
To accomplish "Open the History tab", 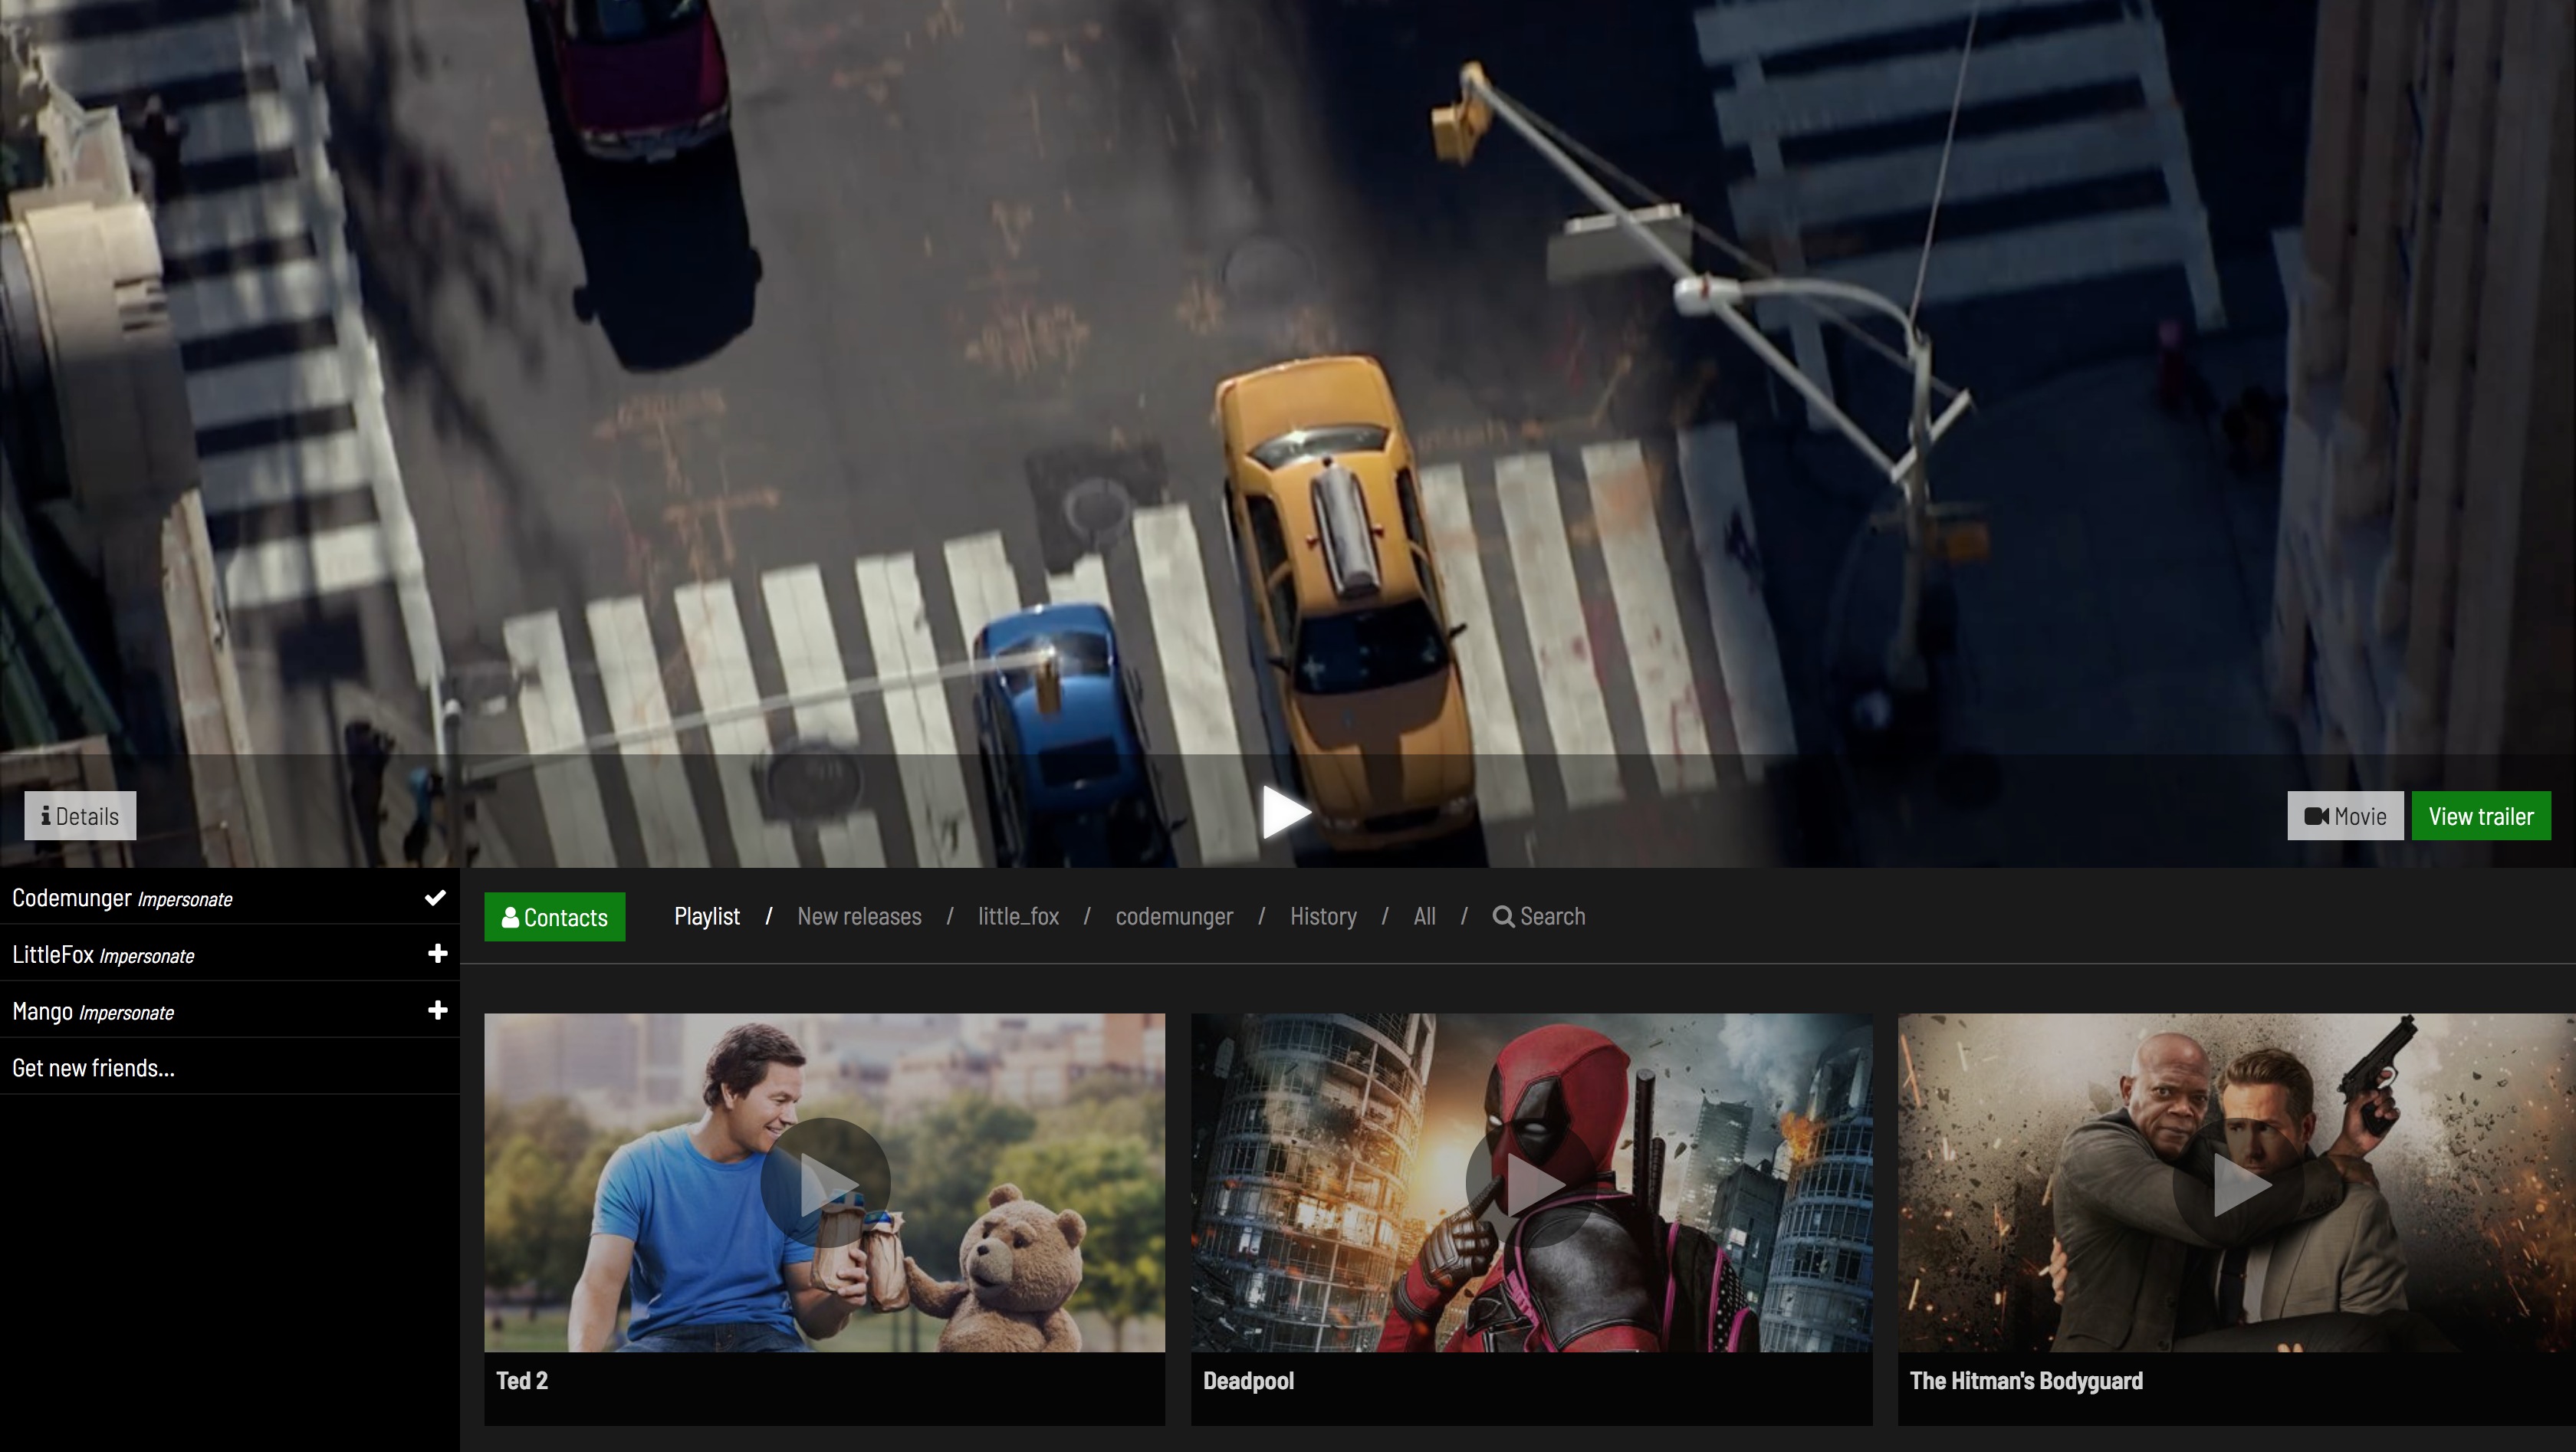I will coord(1323,917).
